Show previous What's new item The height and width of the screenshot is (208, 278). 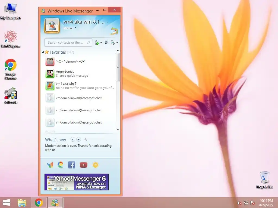[73, 139]
